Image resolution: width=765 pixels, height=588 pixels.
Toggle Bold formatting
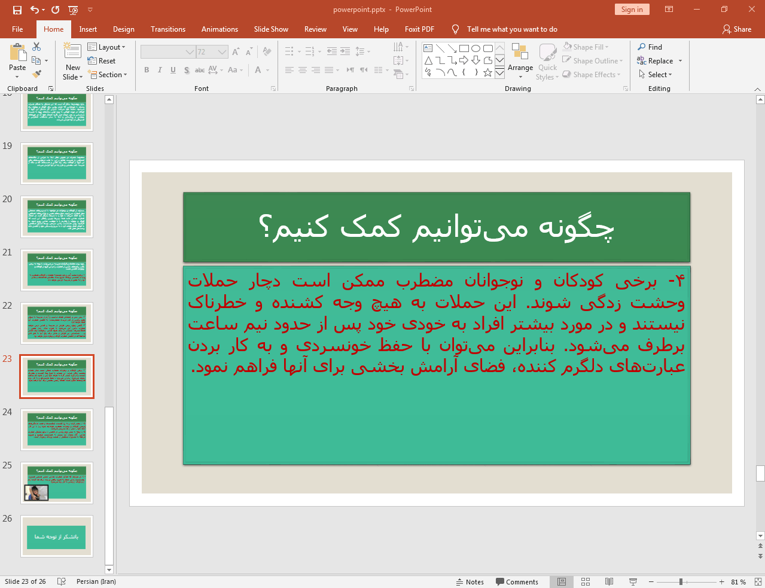click(x=147, y=70)
